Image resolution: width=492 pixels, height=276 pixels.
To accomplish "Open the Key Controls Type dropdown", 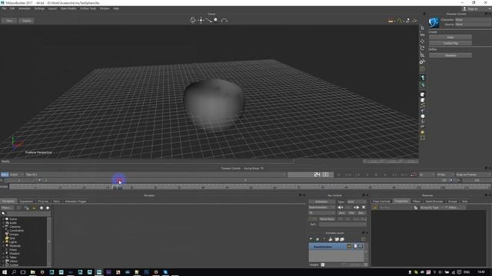I will tap(357, 202).
